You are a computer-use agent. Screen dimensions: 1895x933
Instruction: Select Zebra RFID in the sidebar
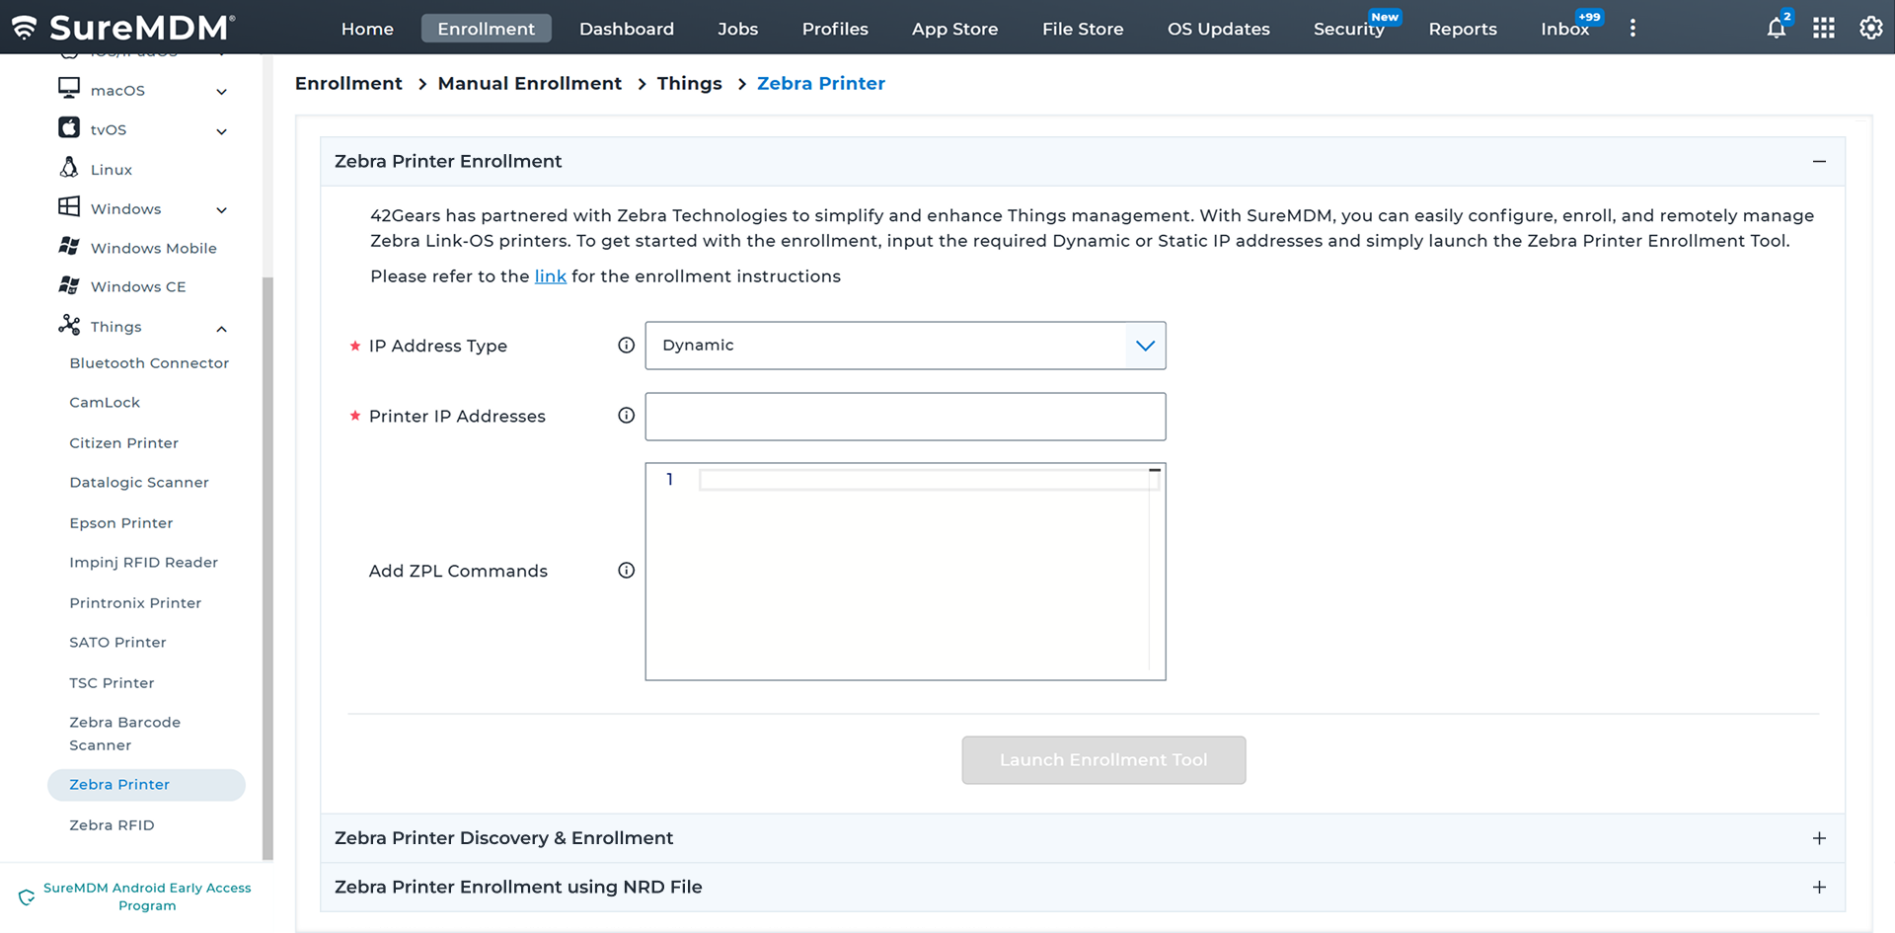coord(112,824)
